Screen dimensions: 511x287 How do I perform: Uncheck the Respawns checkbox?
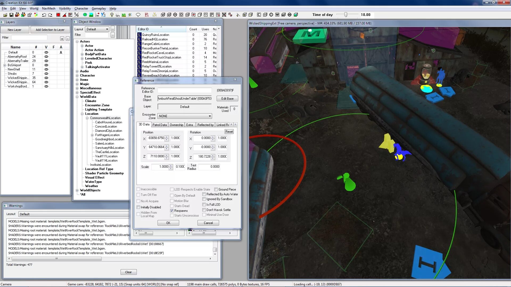pos(172,211)
